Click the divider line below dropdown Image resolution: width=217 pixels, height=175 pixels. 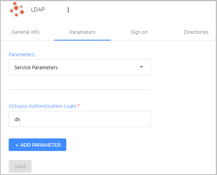[x=80, y=90]
